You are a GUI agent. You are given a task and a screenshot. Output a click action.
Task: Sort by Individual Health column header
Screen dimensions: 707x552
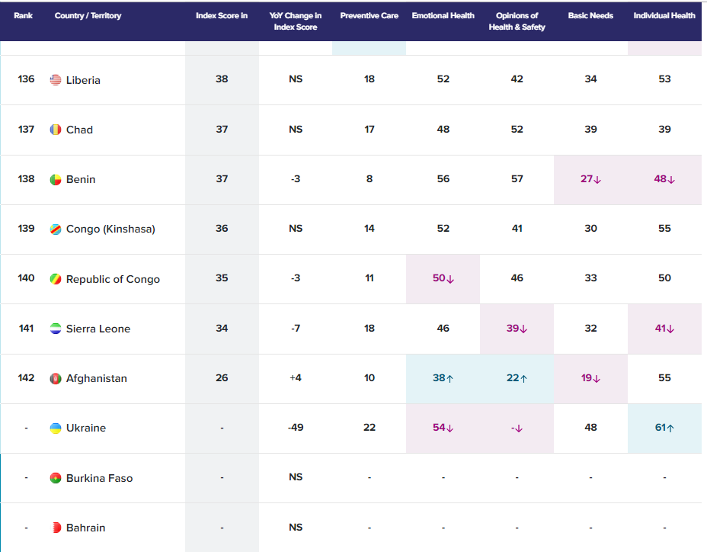pyautogui.click(x=664, y=16)
